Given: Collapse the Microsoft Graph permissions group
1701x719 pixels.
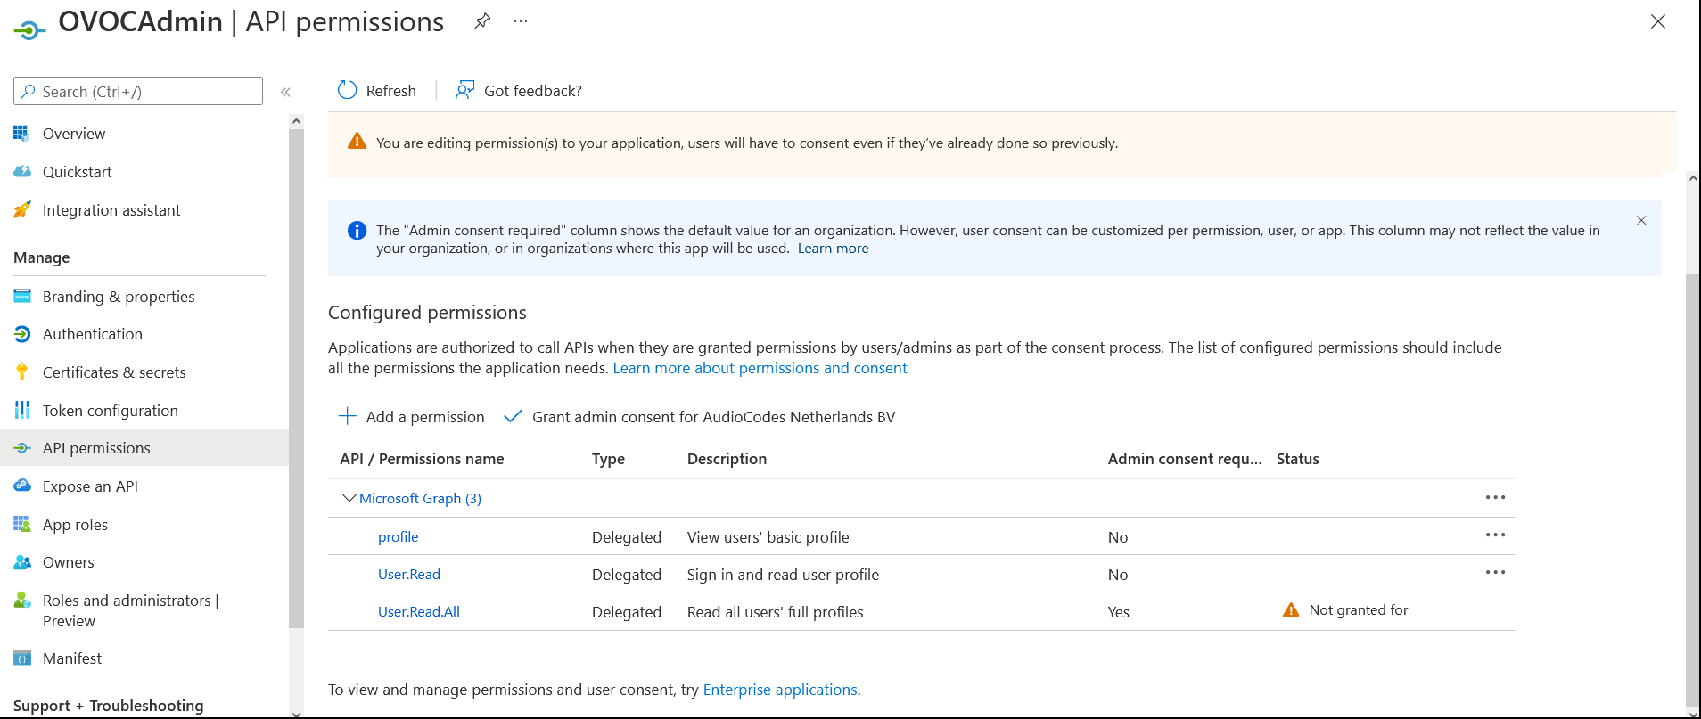Looking at the screenshot, I should pos(349,498).
